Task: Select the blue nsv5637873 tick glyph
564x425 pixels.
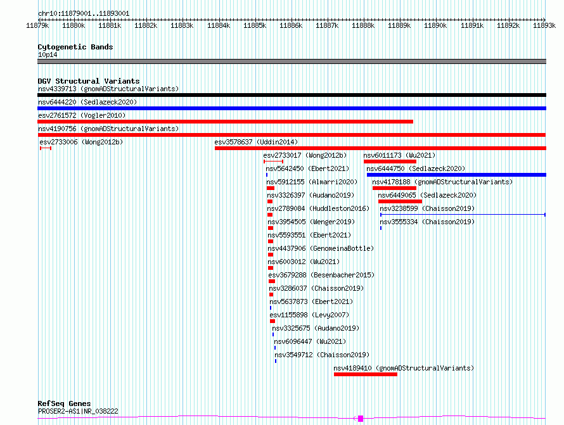Action: (271, 308)
